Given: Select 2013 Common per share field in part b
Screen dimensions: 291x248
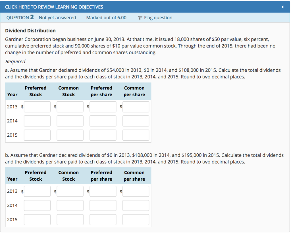Looking at the screenshot, I should [136, 191].
